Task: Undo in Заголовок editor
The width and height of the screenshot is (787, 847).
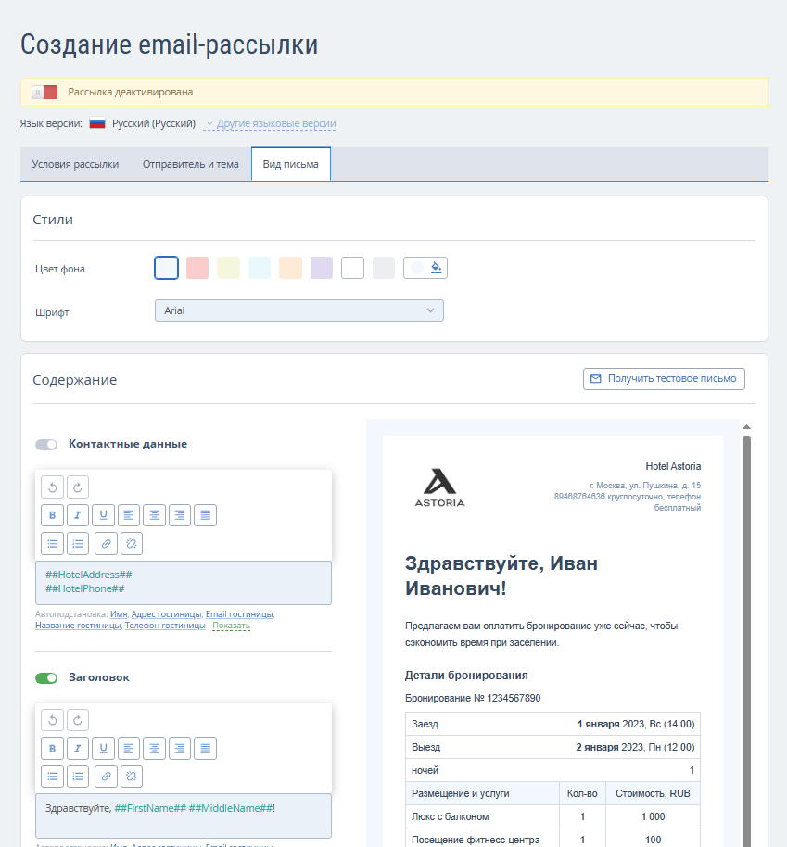Action: [x=53, y=720]
